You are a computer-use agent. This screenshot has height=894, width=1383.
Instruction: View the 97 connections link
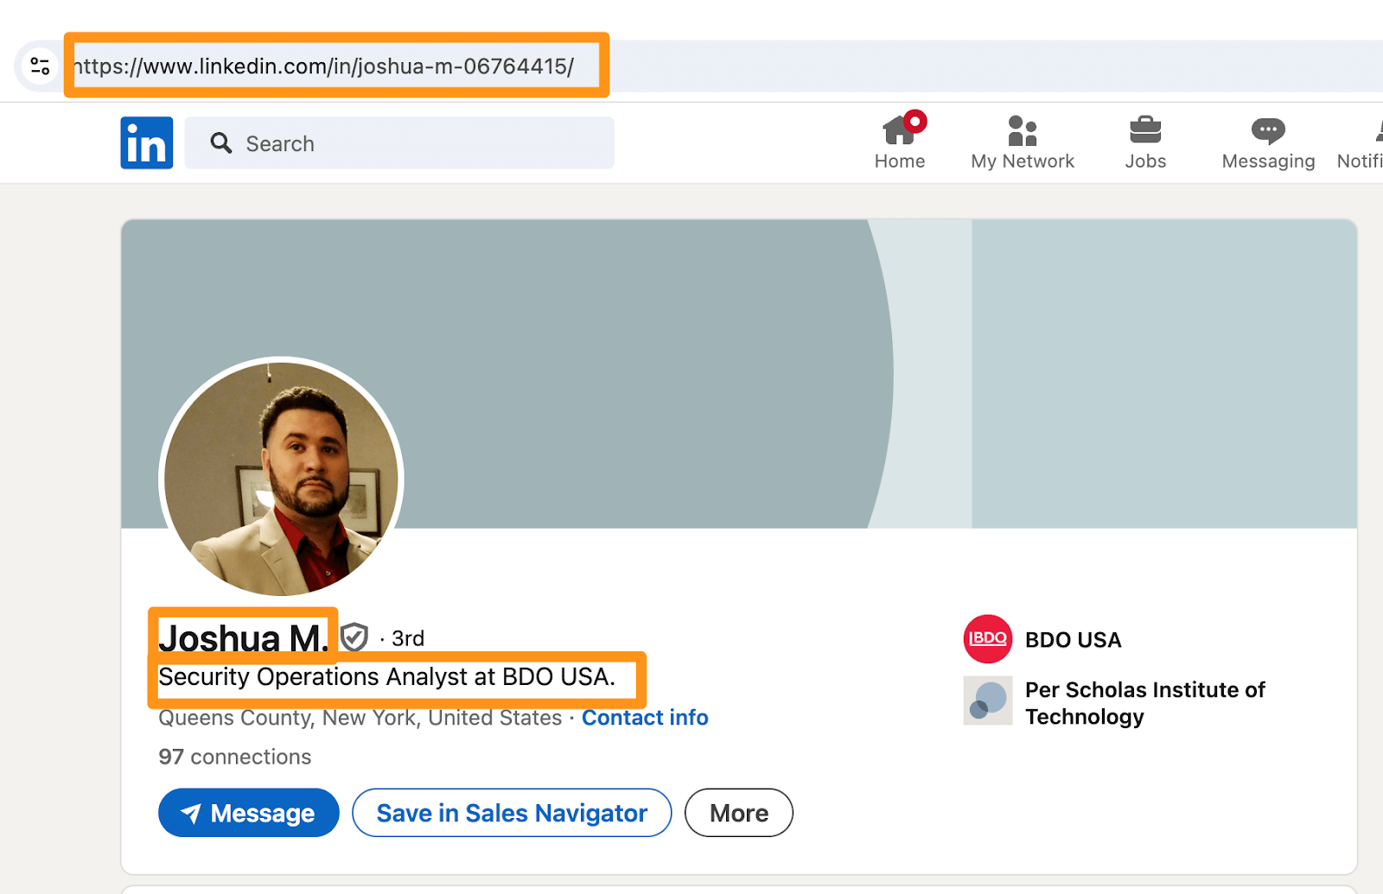coord(234,757)
